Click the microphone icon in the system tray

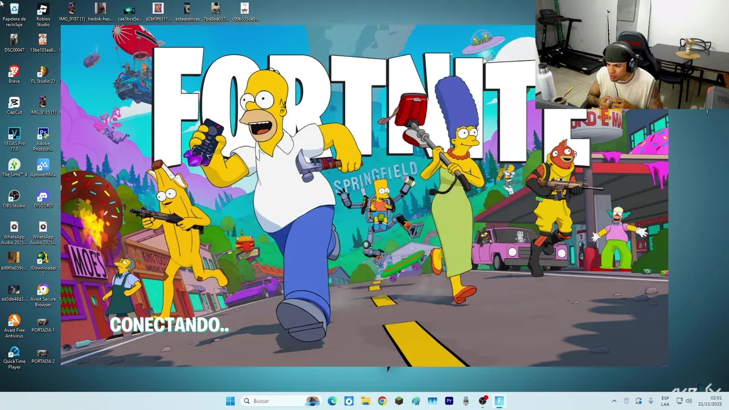coord(651,401)
